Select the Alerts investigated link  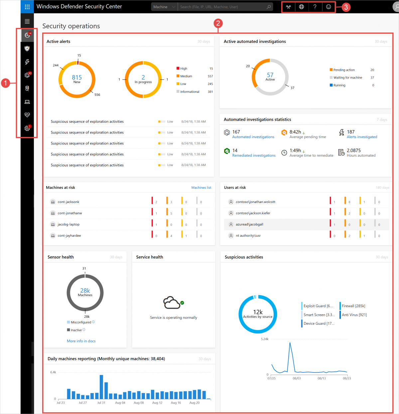click(x=362, y=137)
